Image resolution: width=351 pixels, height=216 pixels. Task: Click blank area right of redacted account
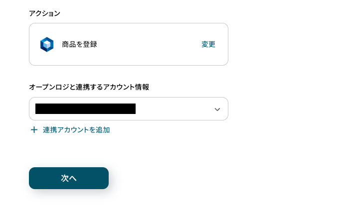point(175,109)
